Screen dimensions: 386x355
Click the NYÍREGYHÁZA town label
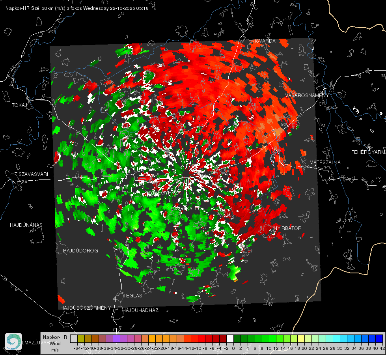(164, 192)
